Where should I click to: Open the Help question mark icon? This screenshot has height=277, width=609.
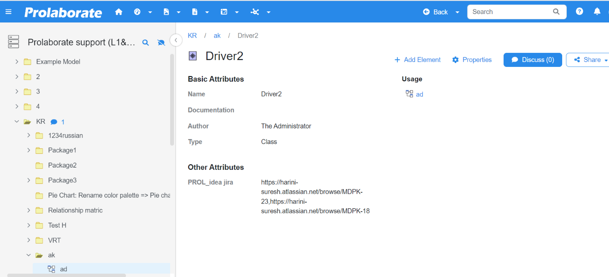tap(579, 11)
